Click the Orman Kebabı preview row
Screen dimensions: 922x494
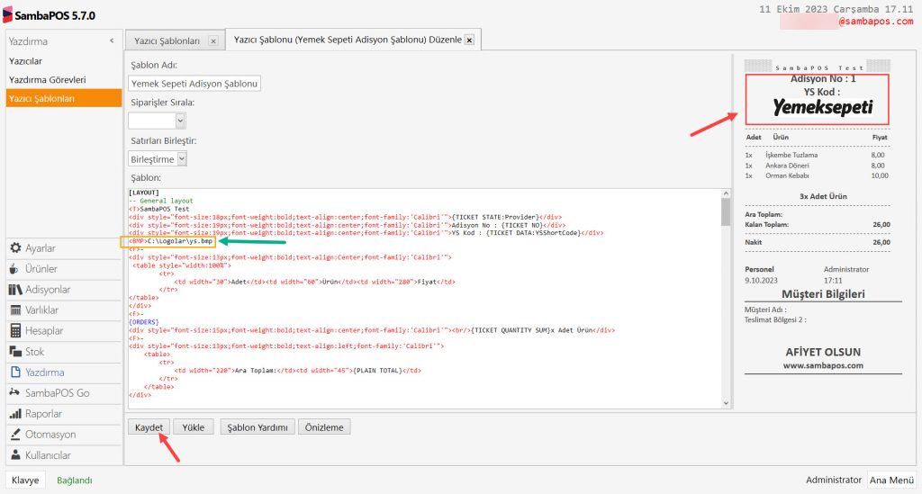point(817,175)
